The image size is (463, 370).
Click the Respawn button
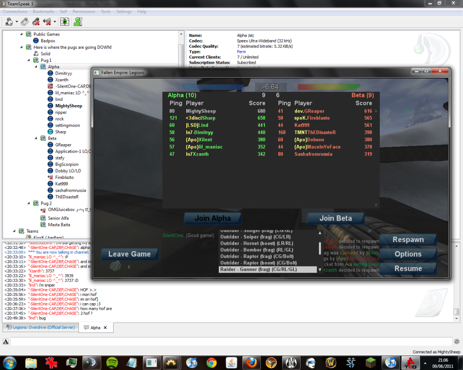click(x=408, y=240)
